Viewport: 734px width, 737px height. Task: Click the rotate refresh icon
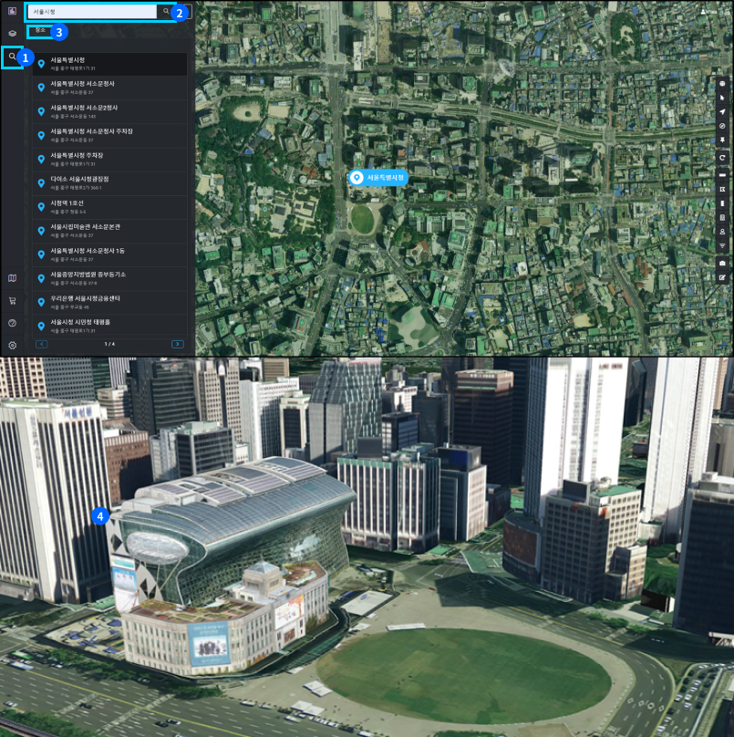click(x=722, y=158)
